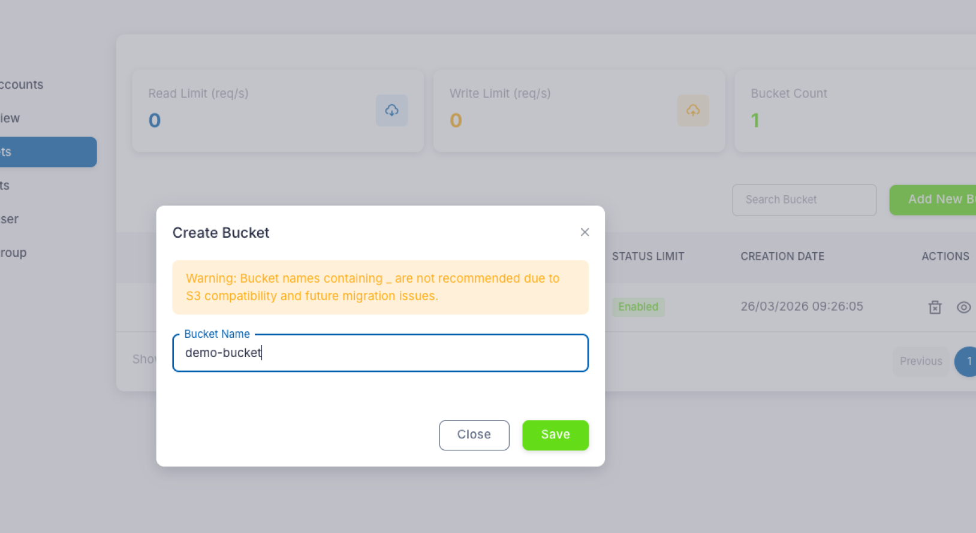Click the Search Bucket field
This screenshot has height=533, width=976.
[804, 200]
